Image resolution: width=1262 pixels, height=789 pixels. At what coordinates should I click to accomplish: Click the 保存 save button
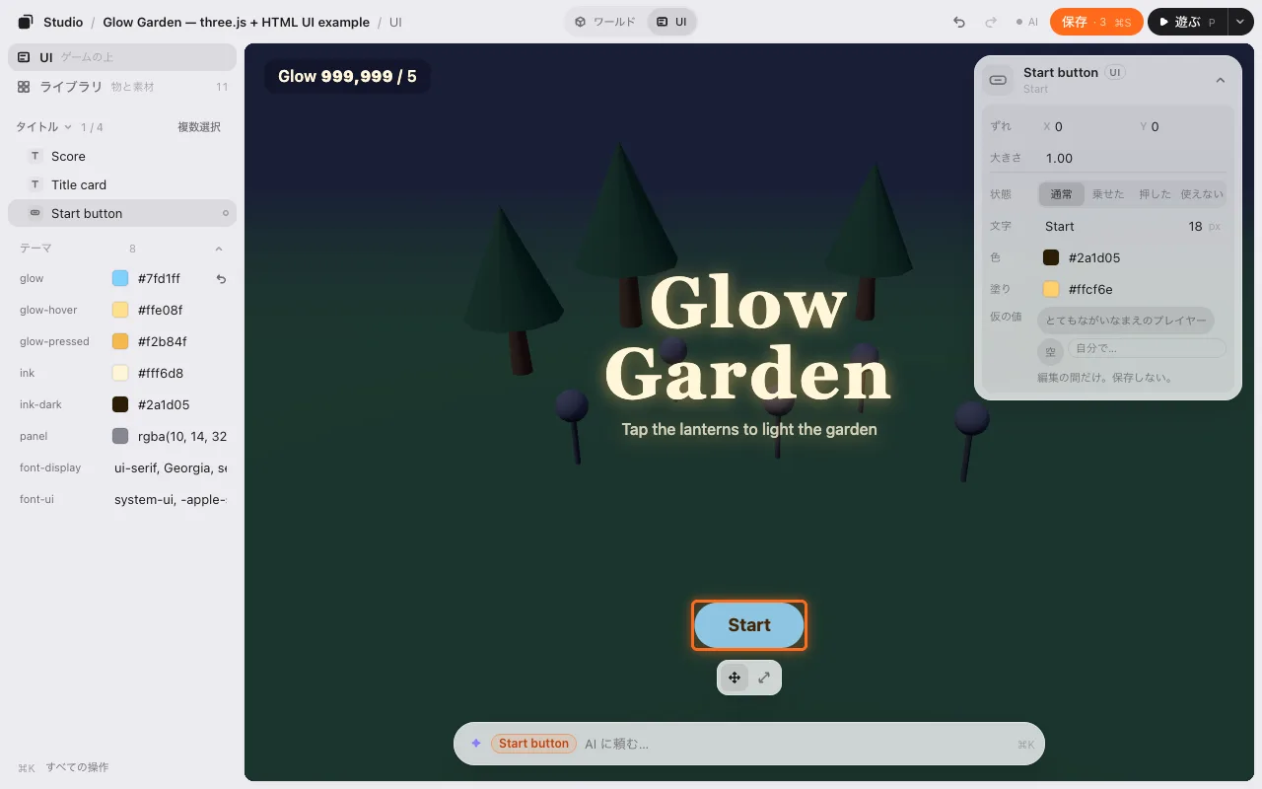pyautogui.click(x=1096, y=22)
